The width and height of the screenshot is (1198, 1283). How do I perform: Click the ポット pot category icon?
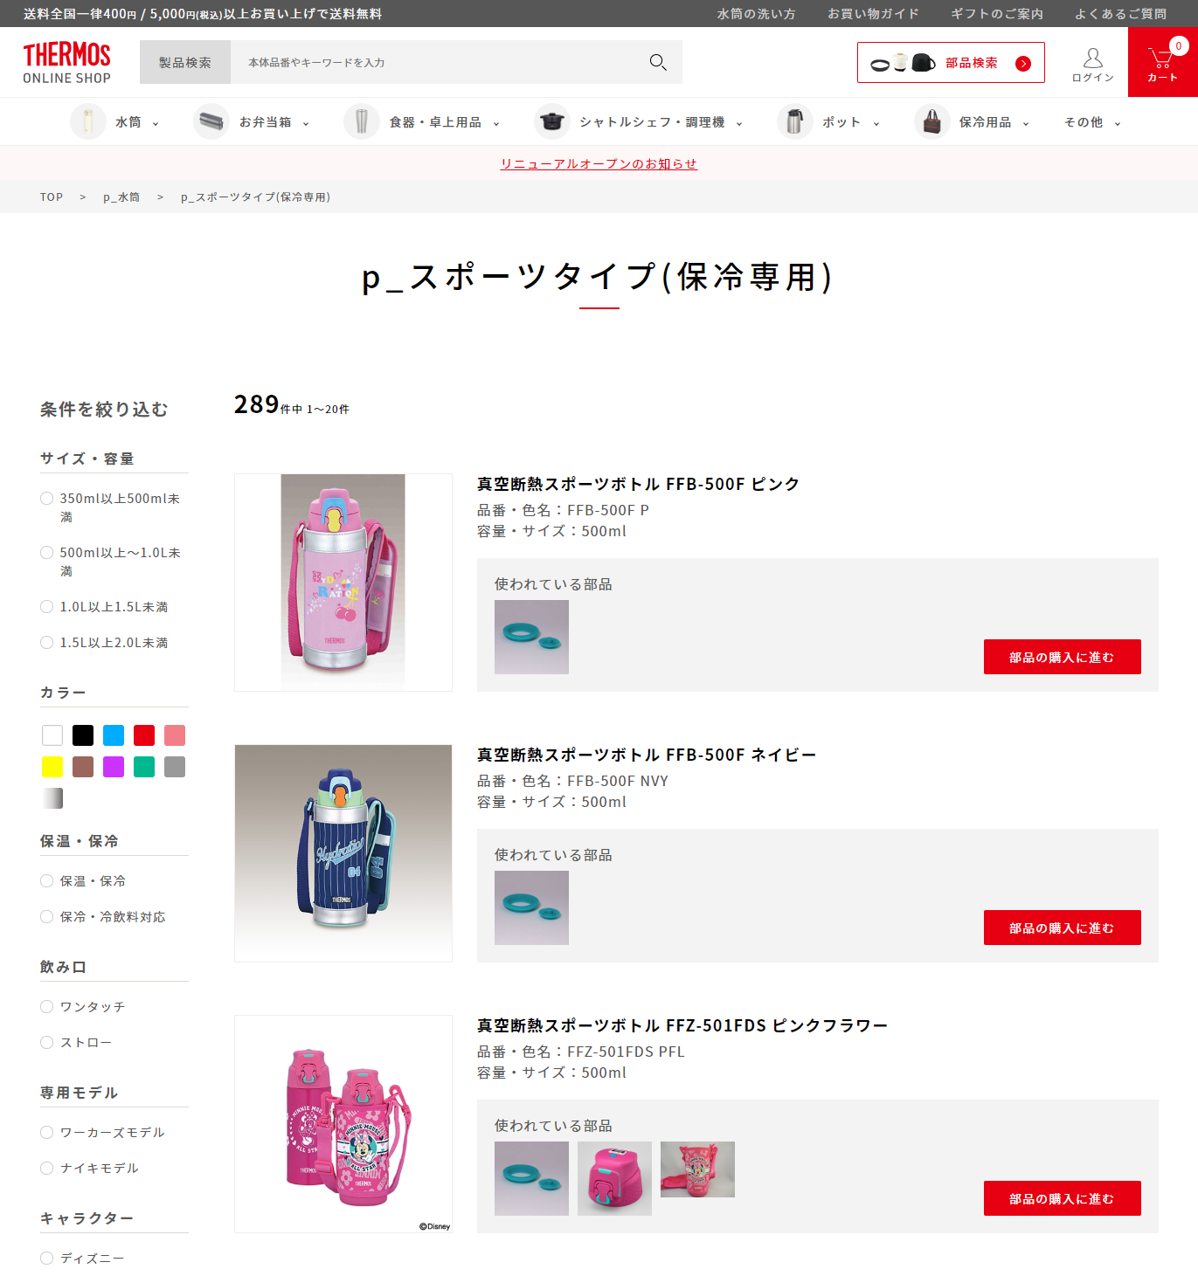[x=794, y=122]
